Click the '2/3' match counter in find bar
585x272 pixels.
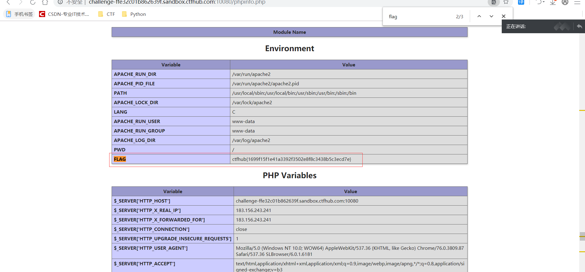pyautogui.click(x=459, y=16)
